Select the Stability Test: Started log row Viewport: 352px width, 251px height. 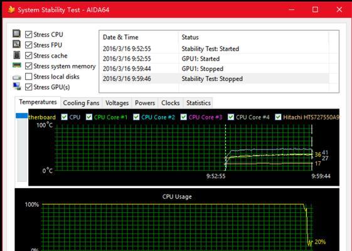click(215, 49)
